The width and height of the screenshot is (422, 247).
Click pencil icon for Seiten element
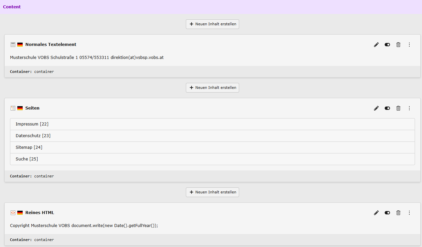click(376, 108)
